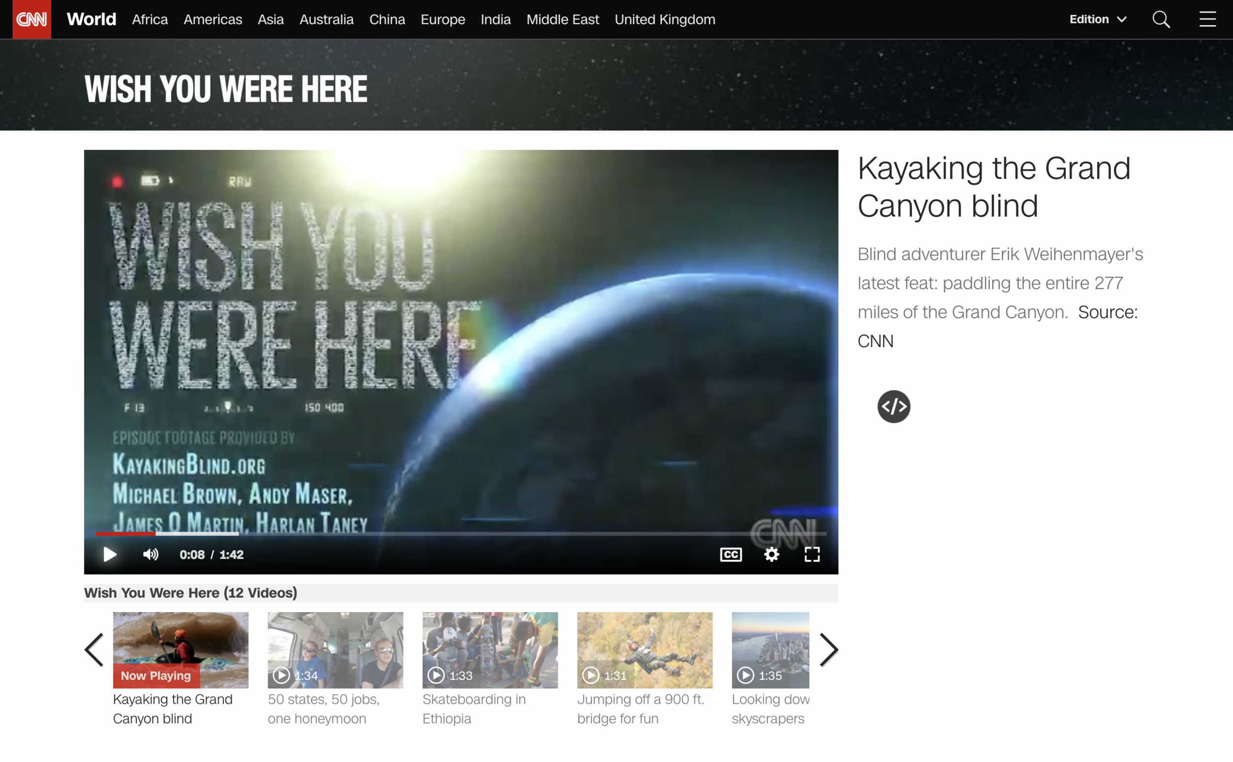Open '50 states, 50 jobs, one honeymoon' title
The image size is (1233, 762).
pos(324,709)
